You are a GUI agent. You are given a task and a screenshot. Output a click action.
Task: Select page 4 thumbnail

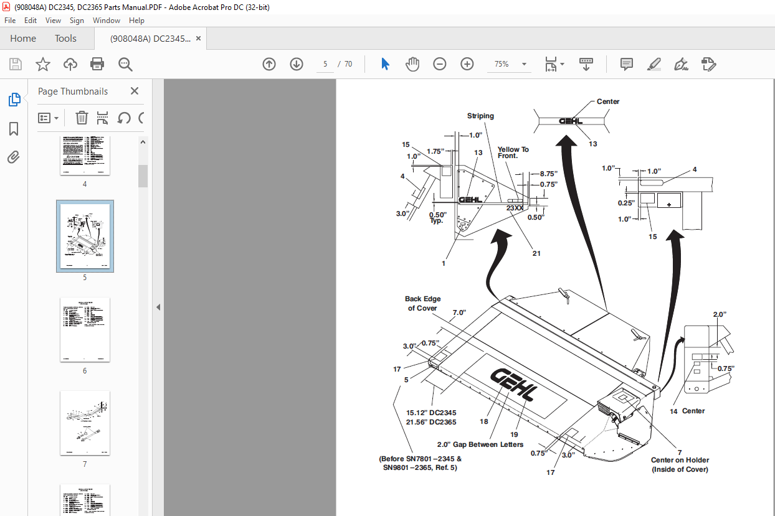click(x=85, y=156)
